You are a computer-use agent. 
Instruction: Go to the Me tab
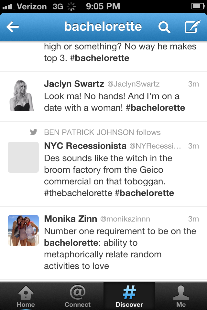coord(181,296)
